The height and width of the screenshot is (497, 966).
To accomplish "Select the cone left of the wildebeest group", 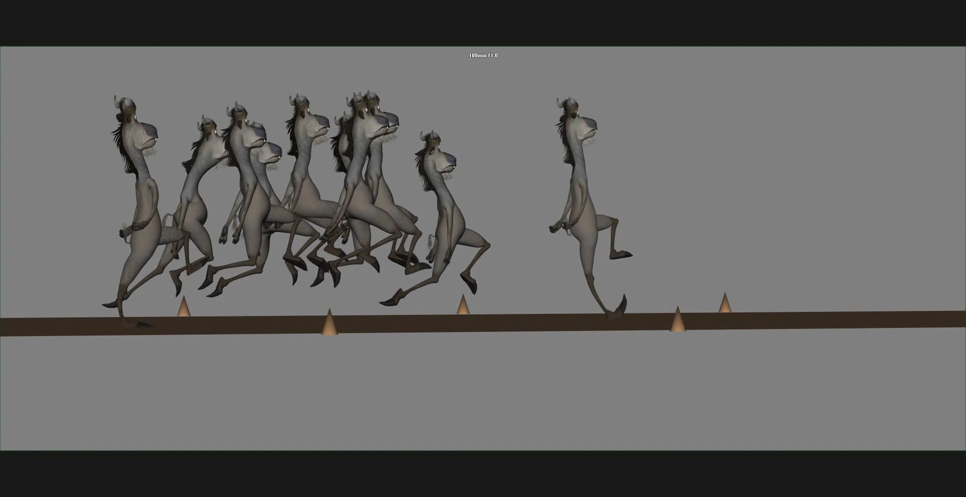I will pyautogui.click(x=183, y=306).
